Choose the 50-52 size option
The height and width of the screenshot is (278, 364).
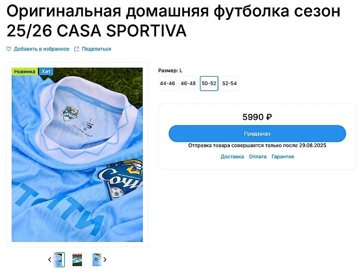tap(209, 84)
